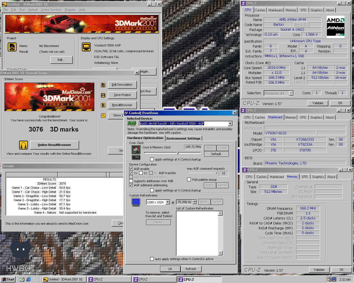Click the max AGP command requests value field
The height and width of the screenshot is (283, 354).
tap(223, 173)
